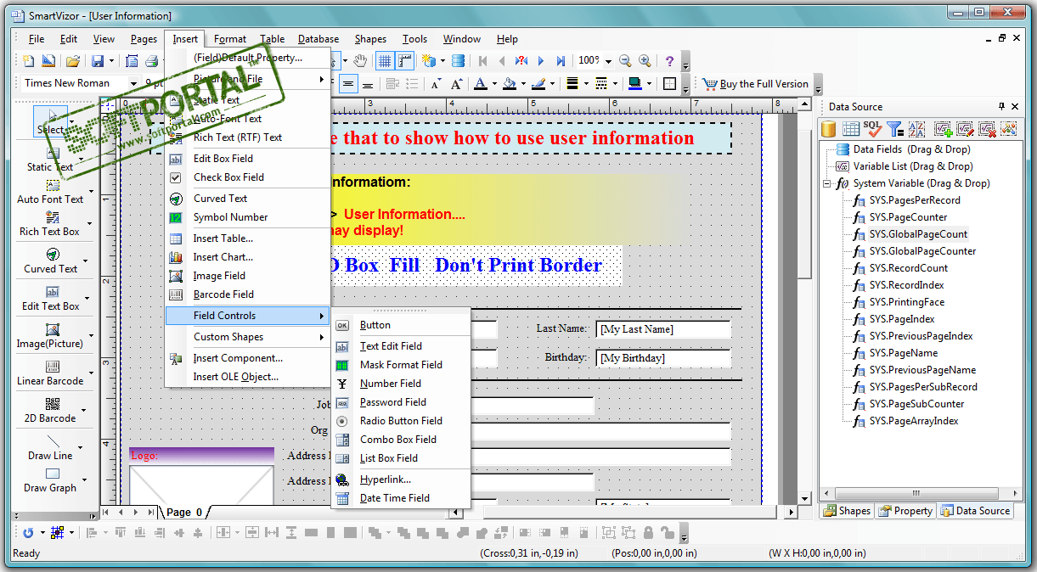Select the Draw Line tool
The height and width of the screenshot is (572, 1037).
coord(50,447)
